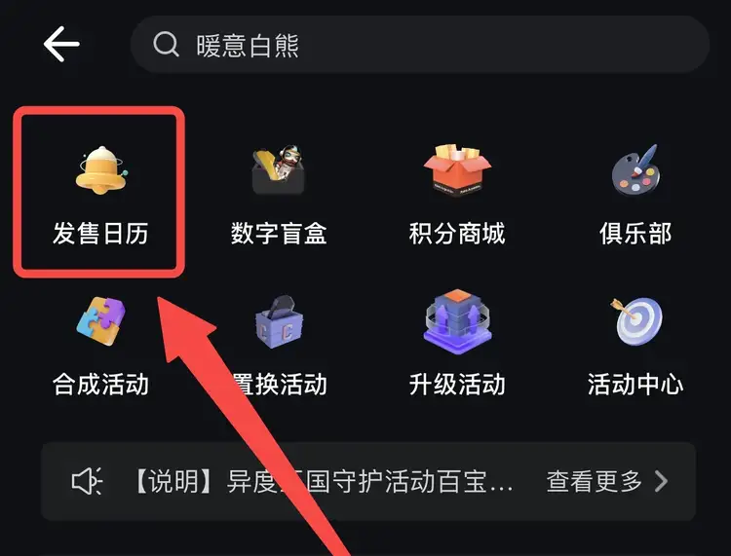
Task: Open the 合成活动 puzzle icon
Action: coord(101,321)
